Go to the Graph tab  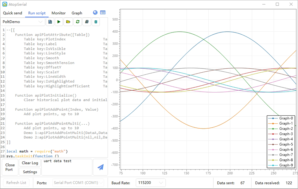click(77, 13)
